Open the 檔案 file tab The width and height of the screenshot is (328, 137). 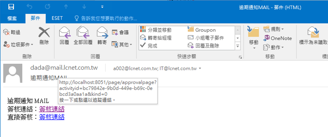click(12, 18)
